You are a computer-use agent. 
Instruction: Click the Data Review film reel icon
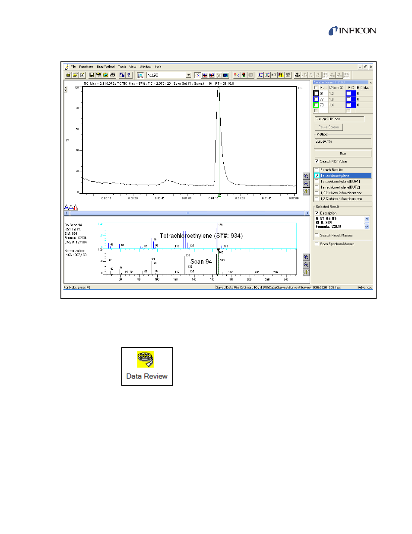pyautogui.click(x=146, y=359)
